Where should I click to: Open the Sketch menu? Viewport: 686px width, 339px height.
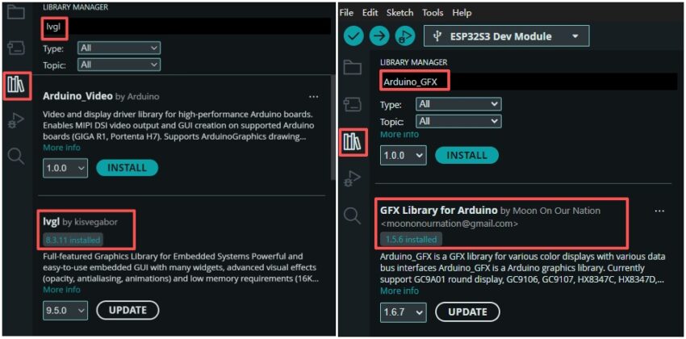pos(399,13)
